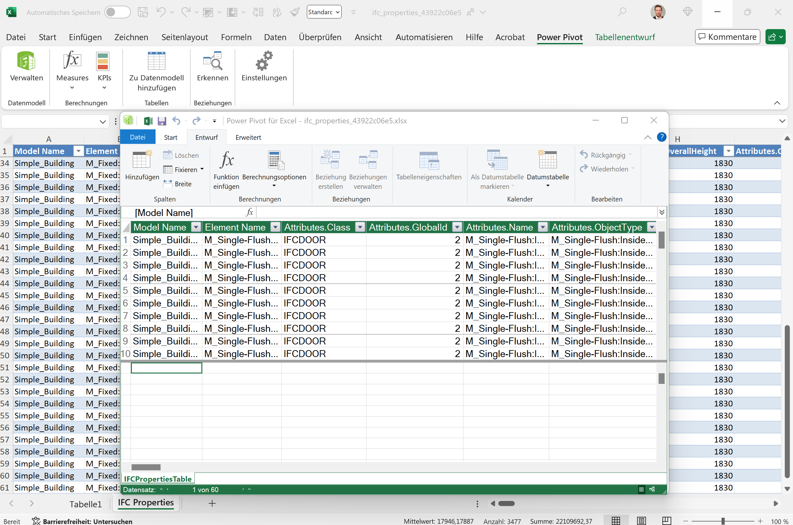
Task: Click user account profile picture
Action: pyautogui.click(x=657, y=12)
